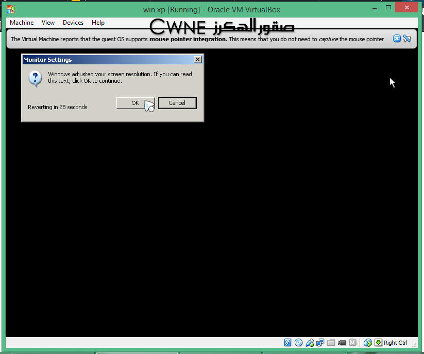Screen dimensions: 424x354
Task: Click the question mark icon in dialog
Action: [35, 79]
